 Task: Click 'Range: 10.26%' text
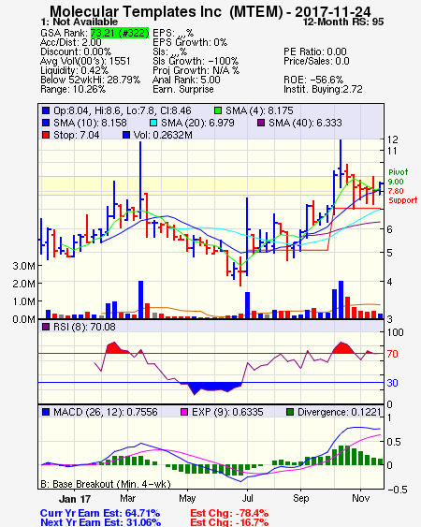click(73, 90)
